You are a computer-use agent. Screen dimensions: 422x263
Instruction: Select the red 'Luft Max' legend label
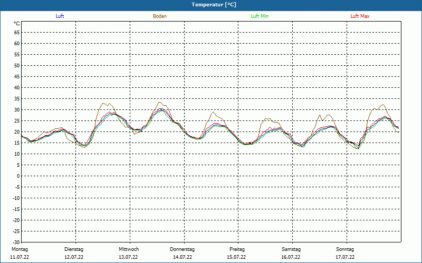pos(360,16)
